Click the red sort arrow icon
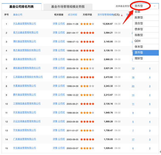 tap(122, 15)
